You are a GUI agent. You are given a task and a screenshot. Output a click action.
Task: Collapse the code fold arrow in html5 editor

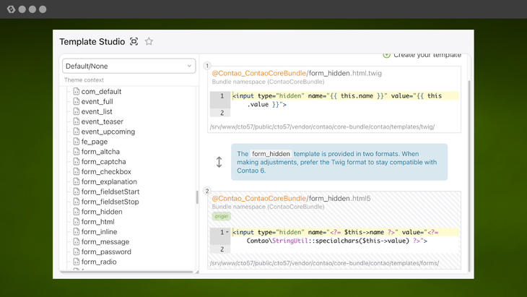[x=227, y=232]
